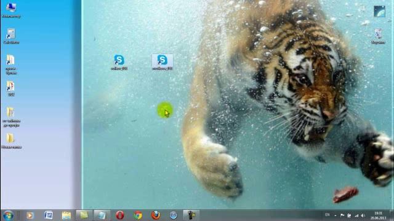Open network signal tray icon

point(356,215)
